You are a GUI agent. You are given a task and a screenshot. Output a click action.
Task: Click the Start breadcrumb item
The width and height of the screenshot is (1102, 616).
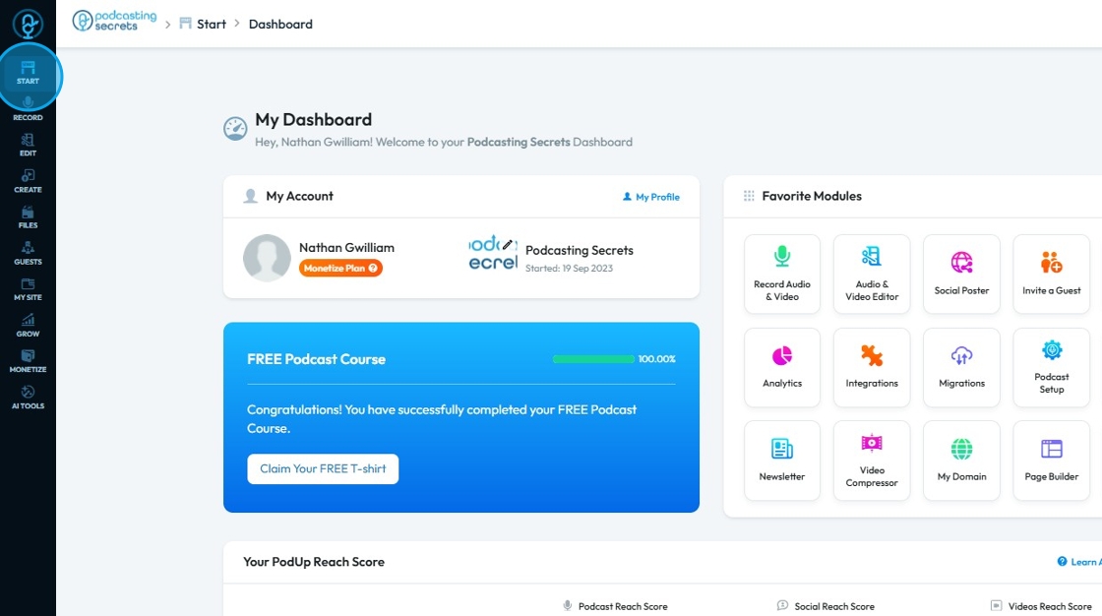(x=203, y=24)
